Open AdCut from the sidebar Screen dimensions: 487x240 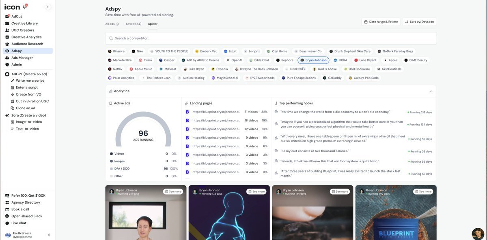17,17
